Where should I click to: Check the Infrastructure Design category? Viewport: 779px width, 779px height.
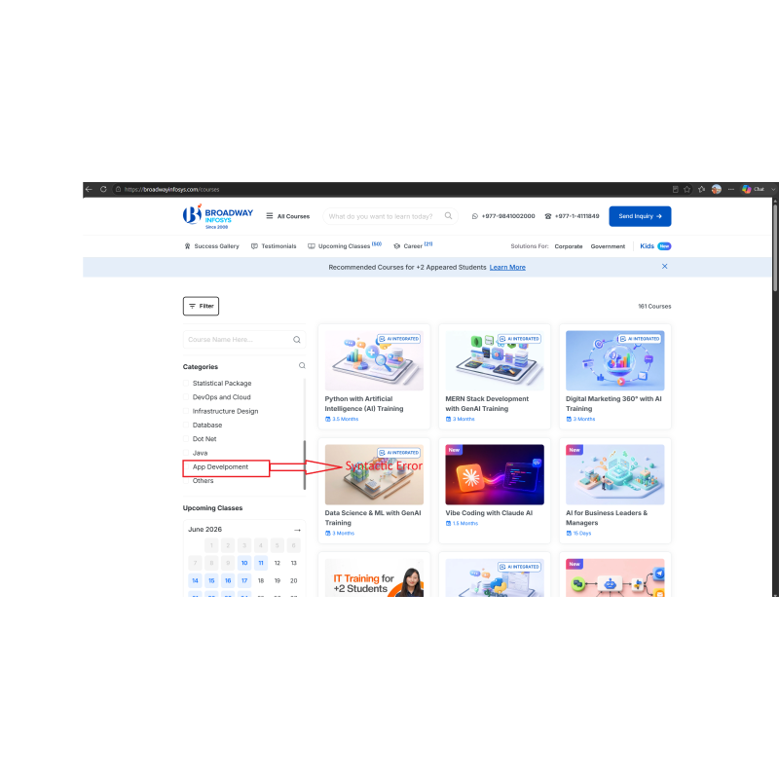coord(186,411)
